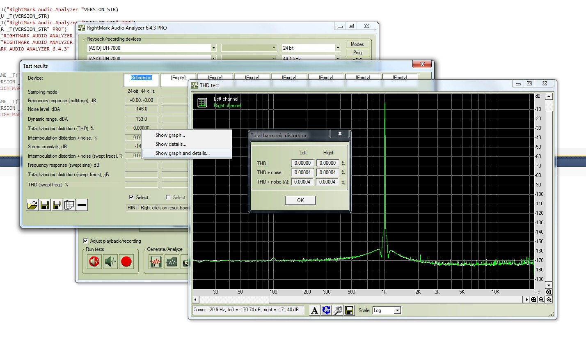Image resolution: width=586 pixels, height=340 pixels.
Task: Click THD + noise (A) Left field
Action: [303, 182]
